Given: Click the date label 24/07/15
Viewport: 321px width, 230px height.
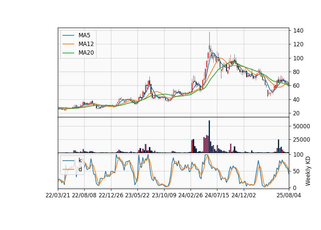Looking at the screenshot, I should point(217,195).
